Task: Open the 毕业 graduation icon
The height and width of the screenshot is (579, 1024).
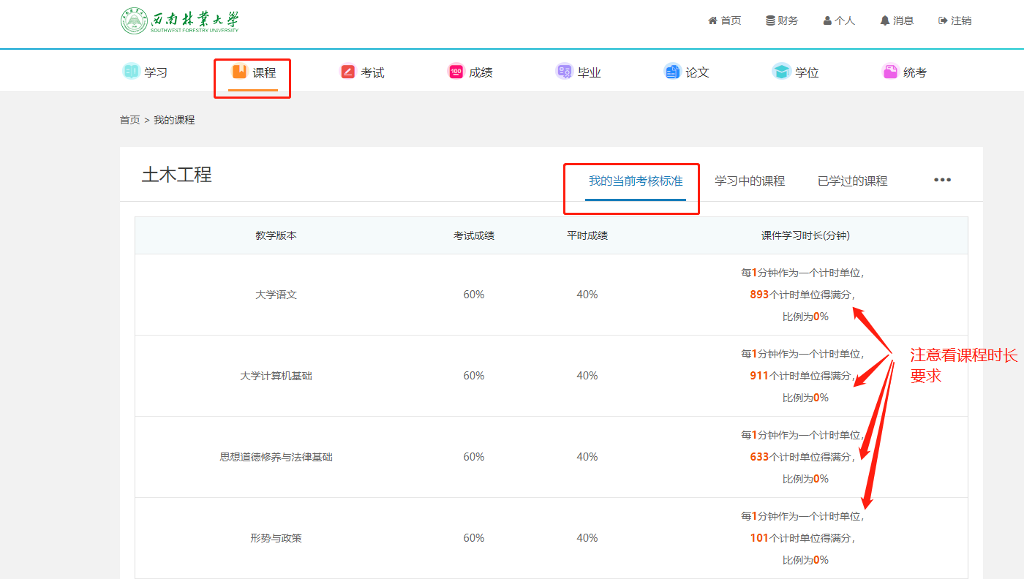Action: [x=564, y=72]
